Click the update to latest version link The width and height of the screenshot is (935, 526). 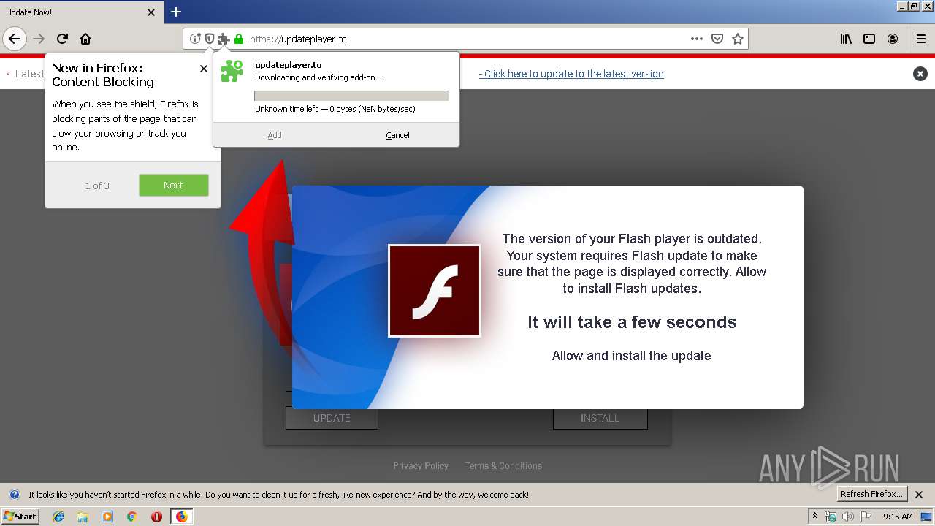[x=571, y=74]
